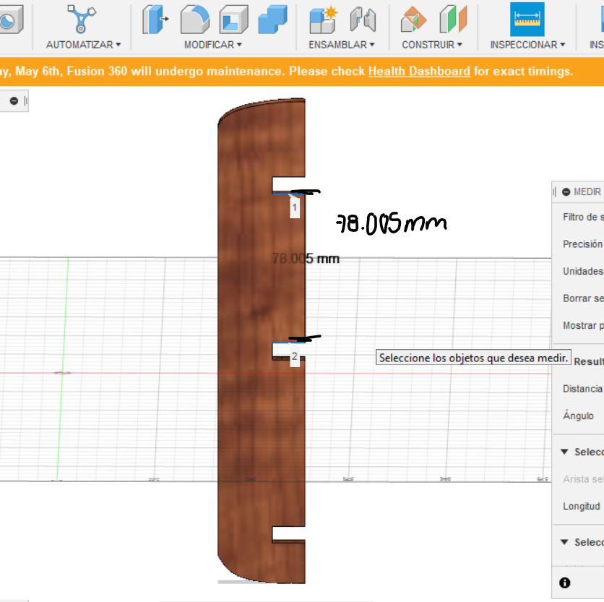604x602 pixels.
Task: Click the Borrar selección option
Action: tap(583, 298)
